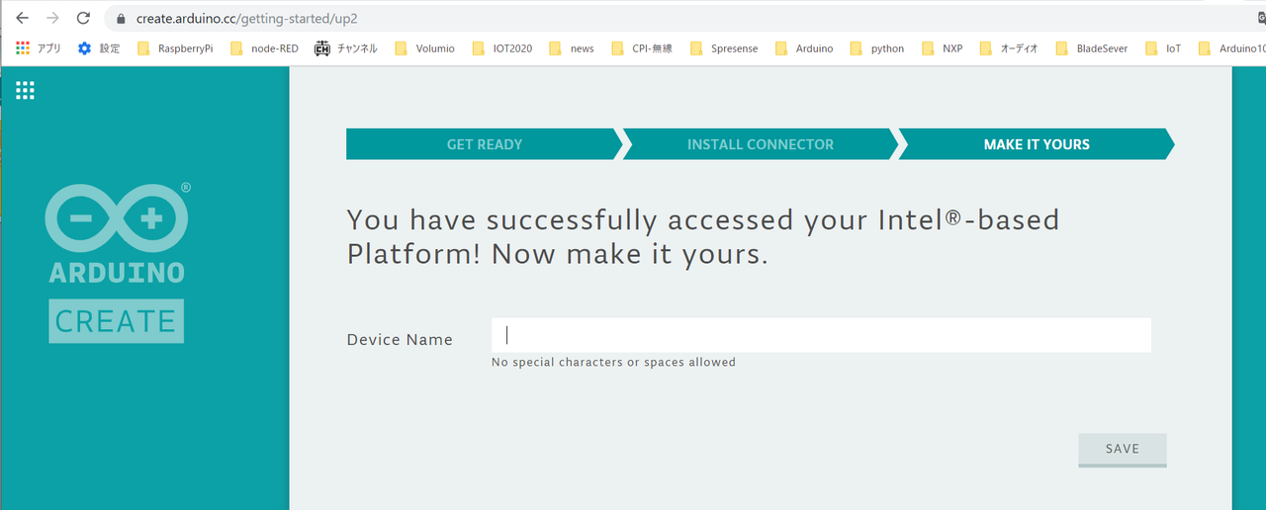Screen dimensions: 1266x510
Task: Open the news bookmark folder
Action: click(x=572, y=47)
